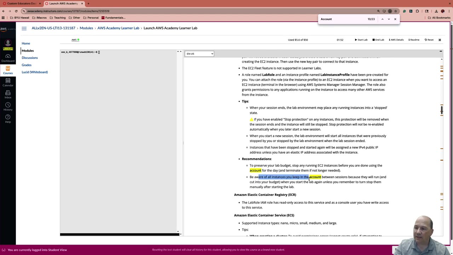This screenshot has width=453, height=255.
Task: Go back in browser history
Action: click(x=4, y=11)
